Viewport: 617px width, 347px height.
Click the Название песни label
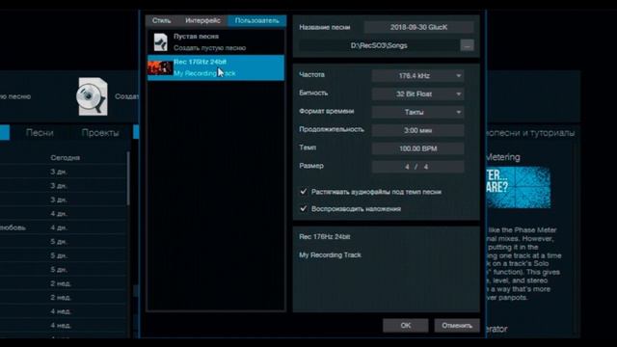tap(325, 27)
